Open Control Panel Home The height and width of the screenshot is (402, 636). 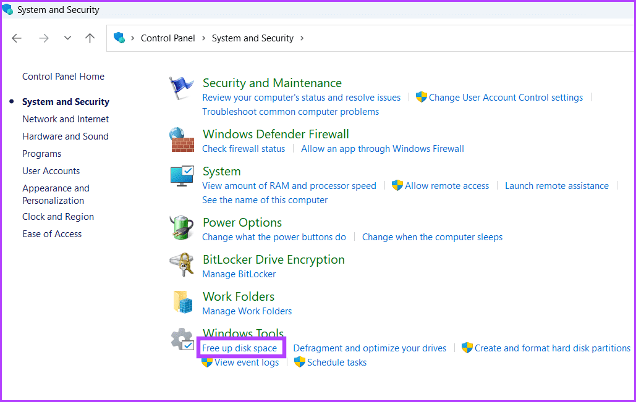coord(63,76)
